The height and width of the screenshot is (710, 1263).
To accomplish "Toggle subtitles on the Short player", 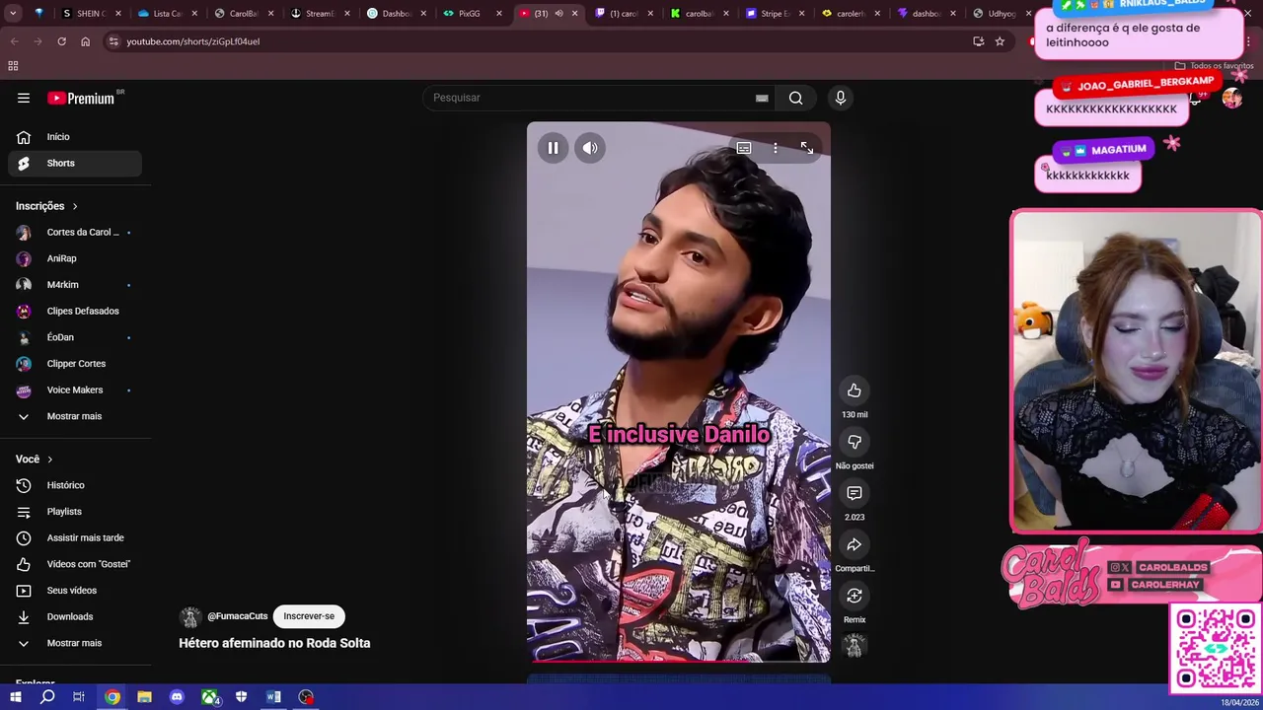I will point(744,148).
